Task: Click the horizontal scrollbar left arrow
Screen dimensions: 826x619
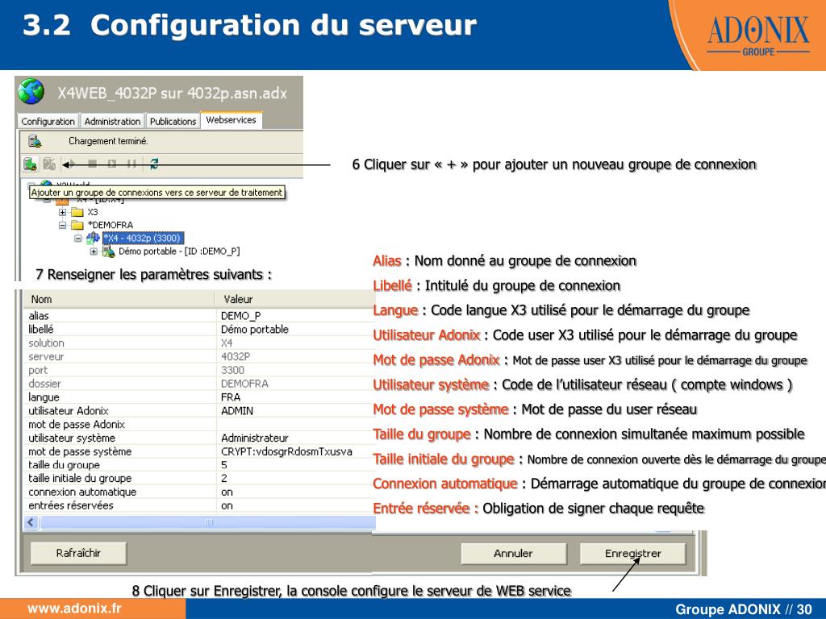Action: tap(31, 522)
